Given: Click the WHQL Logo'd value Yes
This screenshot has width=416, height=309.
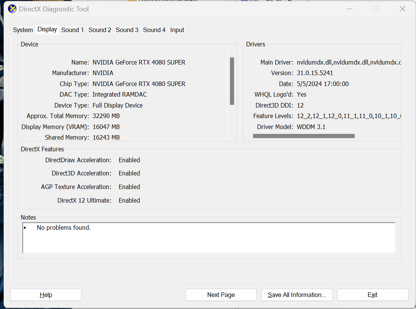Looking at the screenshot, I should coord(301,95).
